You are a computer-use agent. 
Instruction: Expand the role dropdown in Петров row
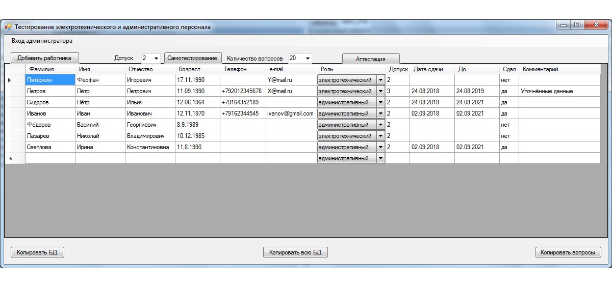[380, 91]
